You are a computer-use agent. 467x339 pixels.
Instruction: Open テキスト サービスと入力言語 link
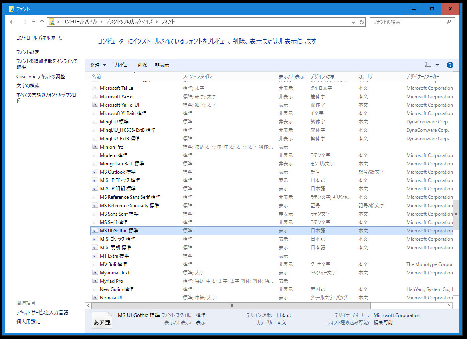point(42,313)
